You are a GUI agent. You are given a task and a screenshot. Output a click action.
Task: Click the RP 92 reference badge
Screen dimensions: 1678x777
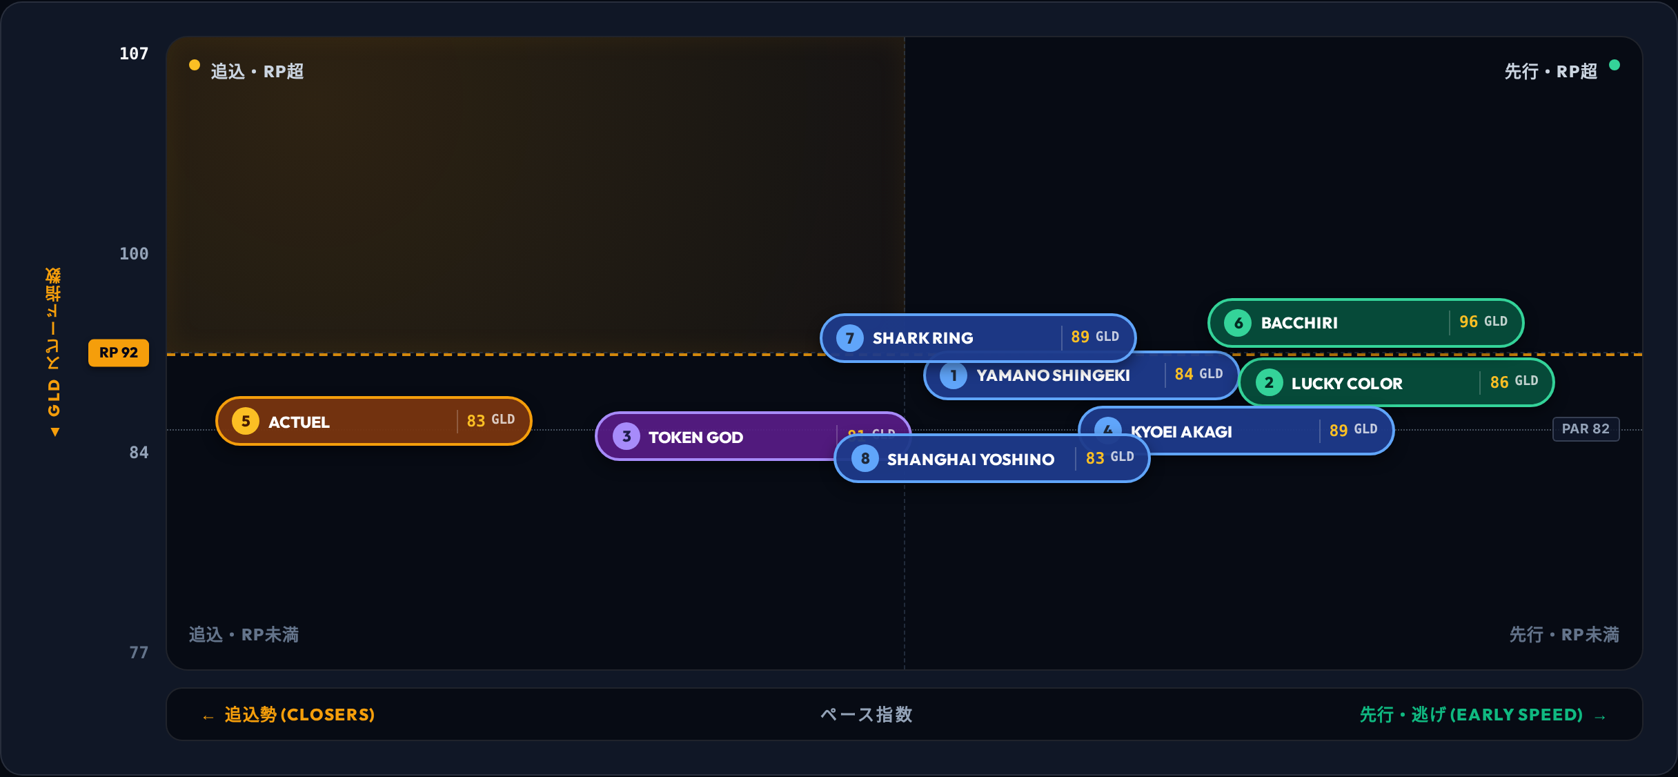coord(119,353)
